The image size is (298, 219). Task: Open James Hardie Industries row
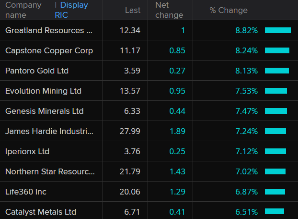[x=49, y=131]
